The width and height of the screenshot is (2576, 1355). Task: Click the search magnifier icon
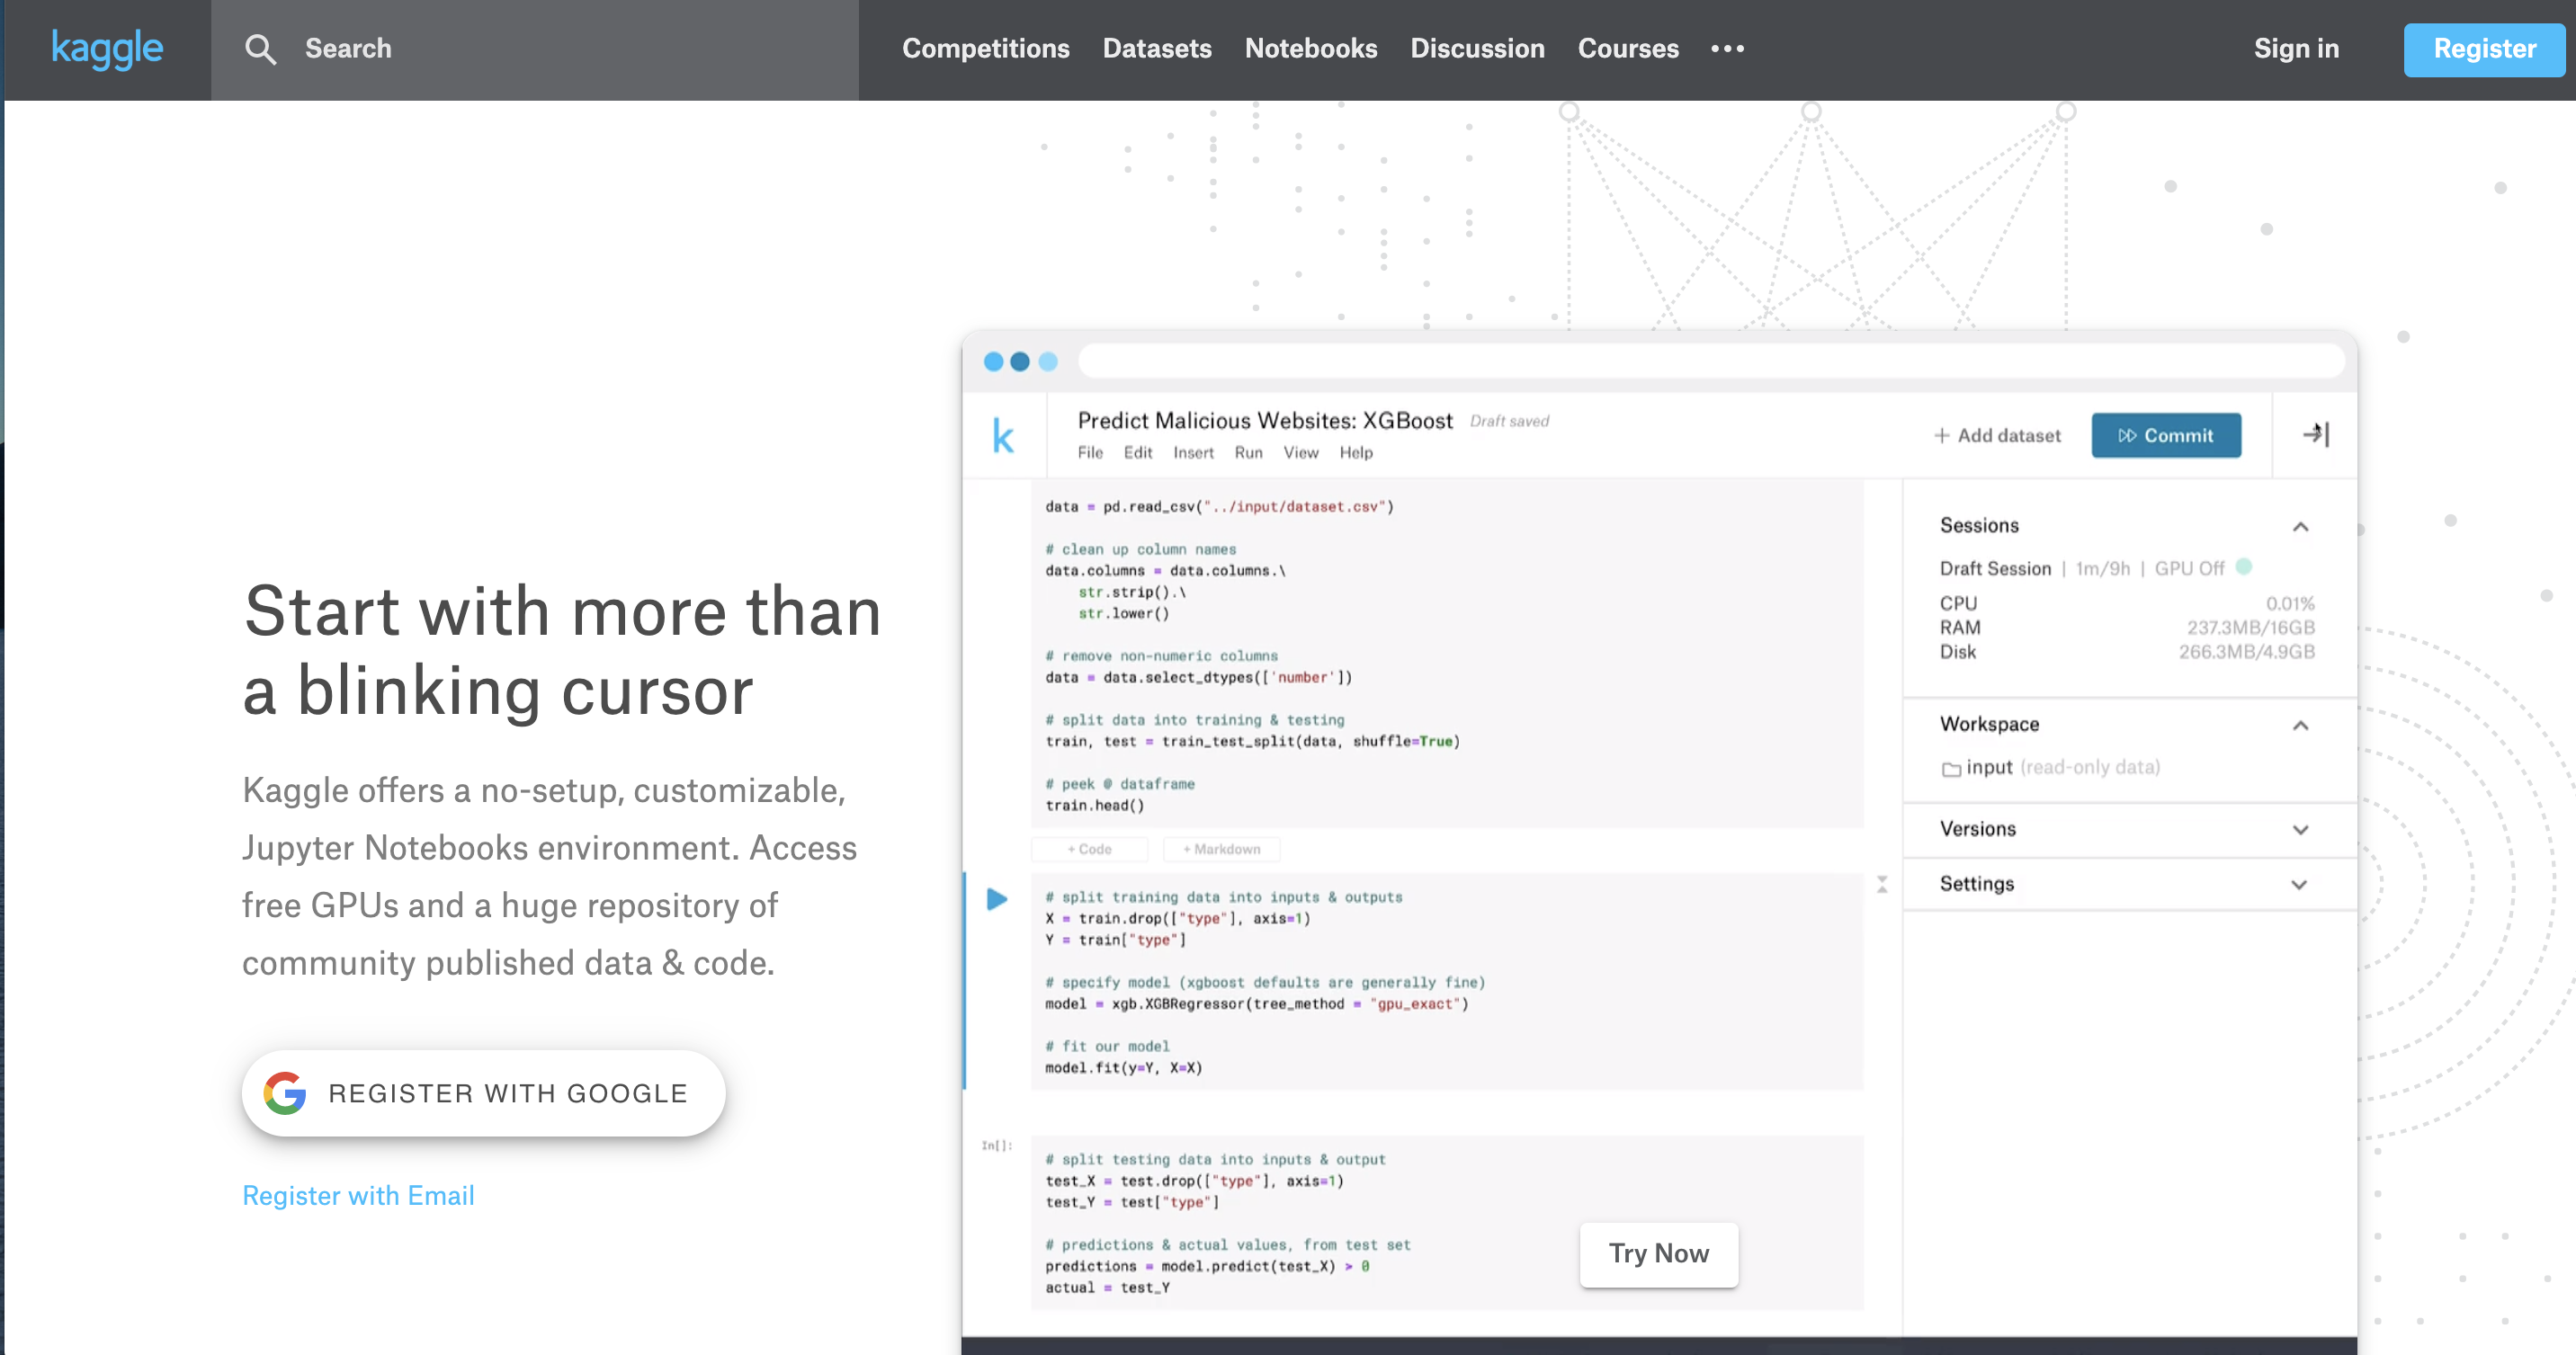(261, 48)
